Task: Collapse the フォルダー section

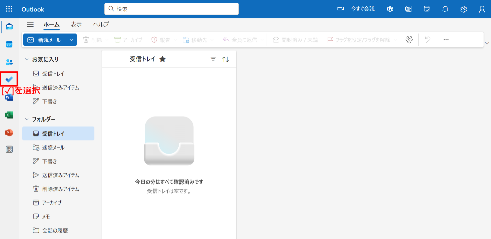Action: [27, 119]
